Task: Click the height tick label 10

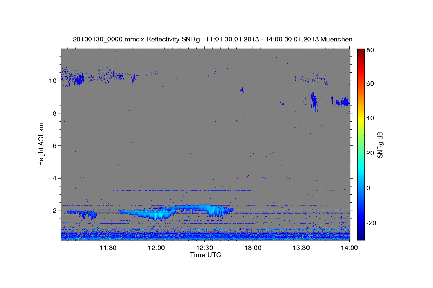Action: pyautogui.click(x=52, y=81)
